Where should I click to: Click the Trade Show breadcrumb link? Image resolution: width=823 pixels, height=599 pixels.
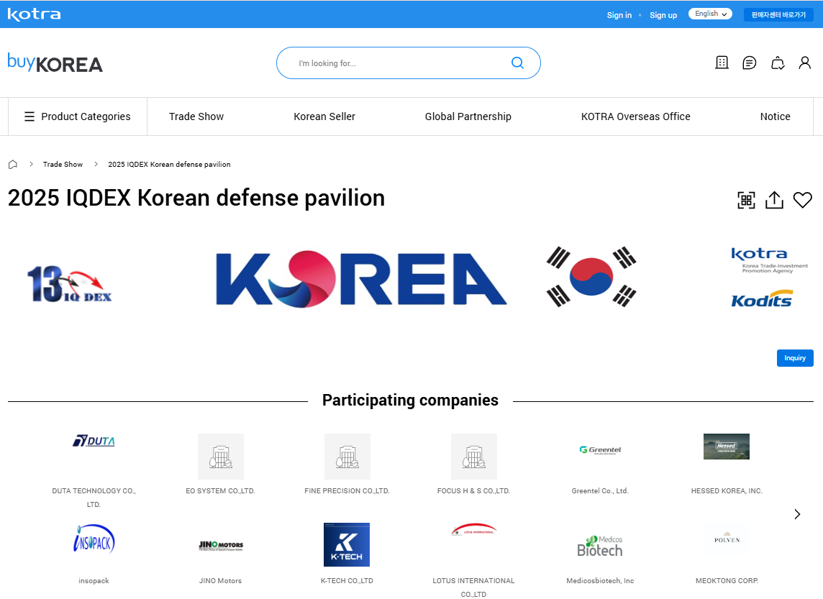[63, 164]
